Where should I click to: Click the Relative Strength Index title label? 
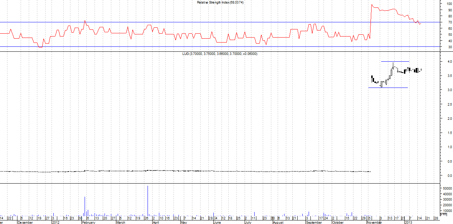(x=220, y=2)
